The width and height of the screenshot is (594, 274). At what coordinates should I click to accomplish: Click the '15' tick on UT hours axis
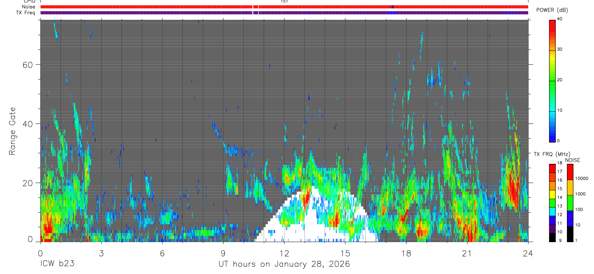pos(345,252)
